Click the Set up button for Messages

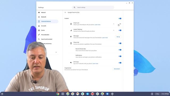(118, 37)
